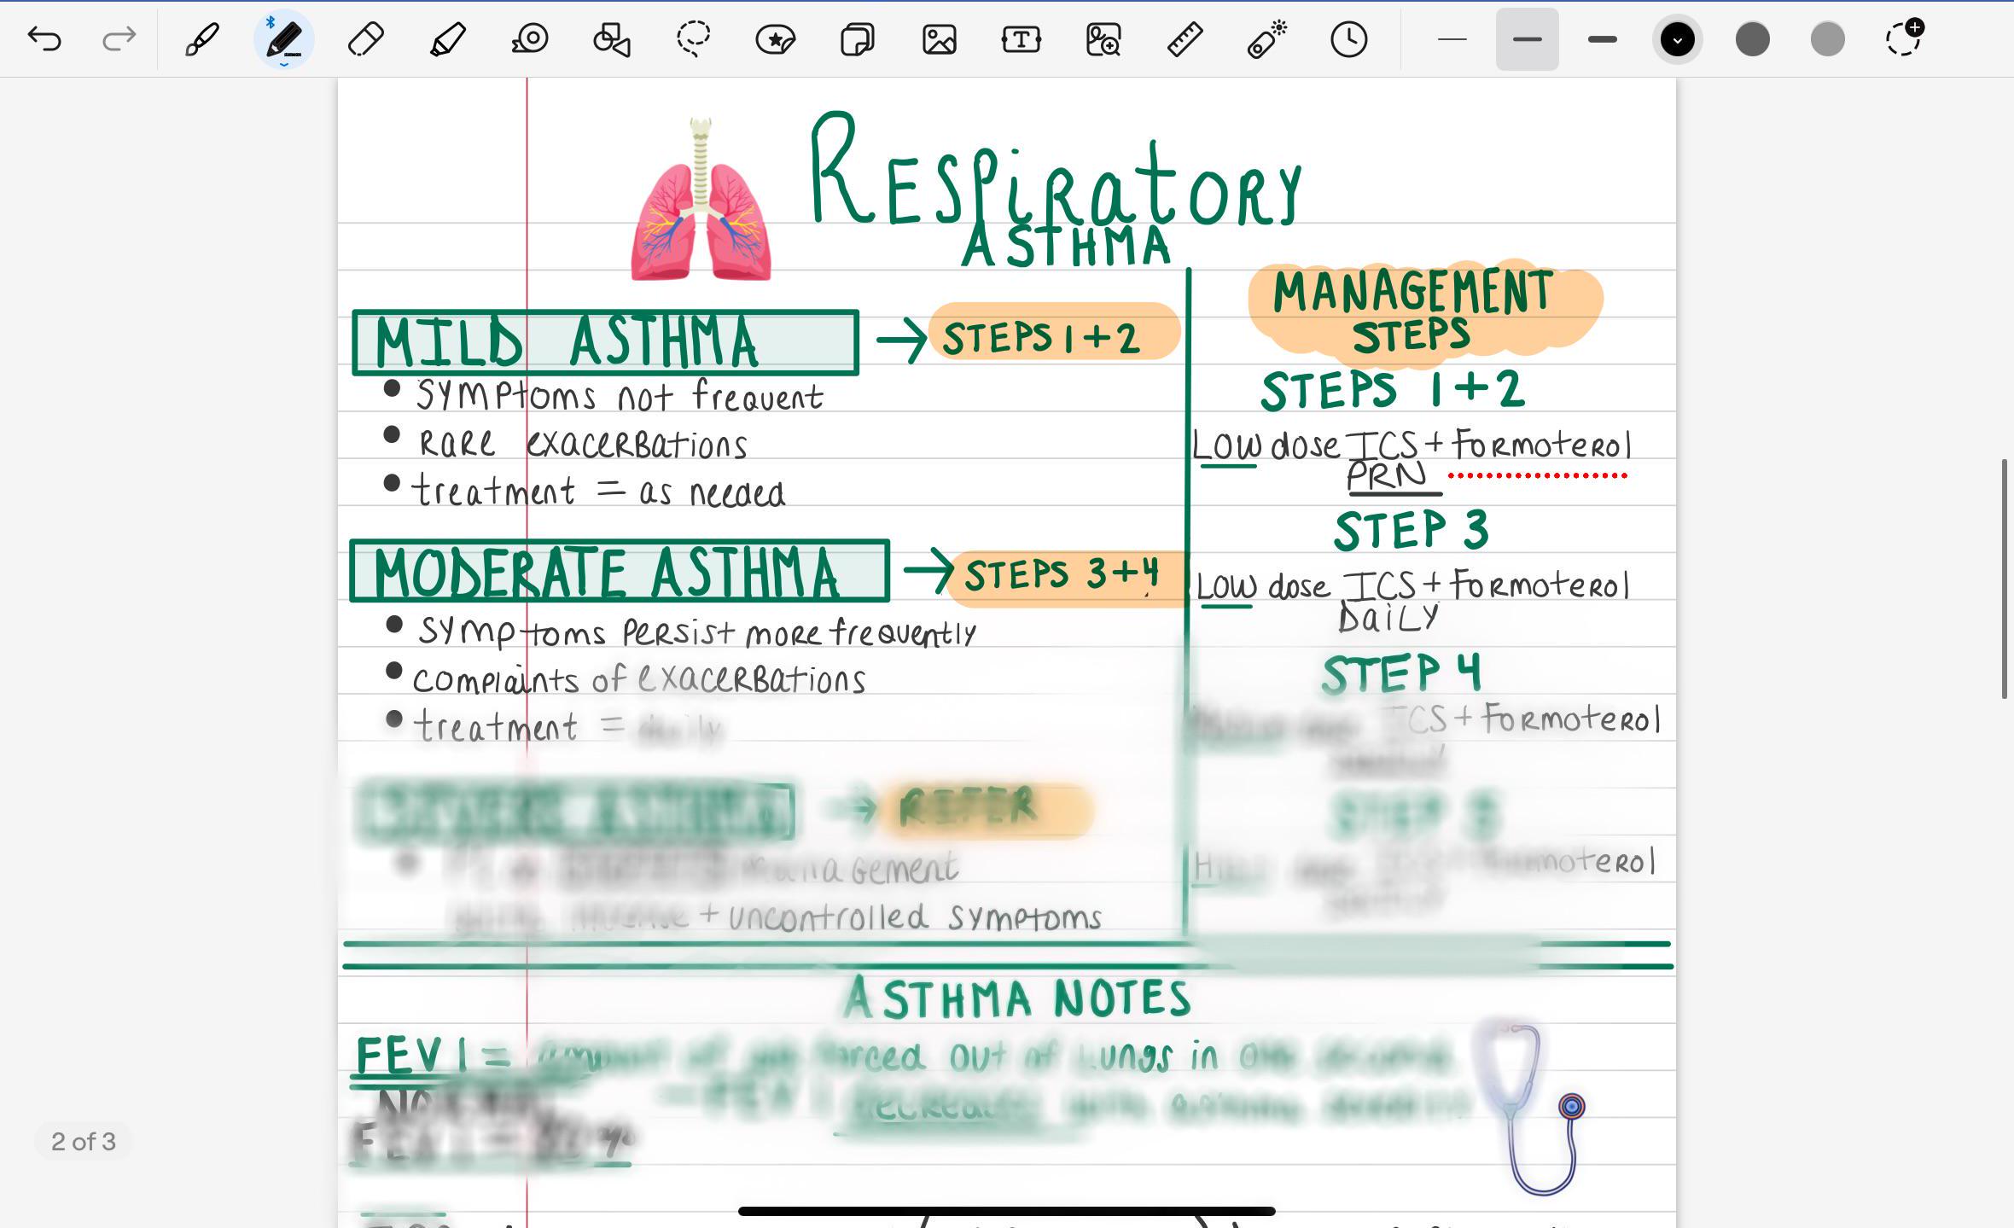Open the timer clock tool

click(x=1347, y=39)
